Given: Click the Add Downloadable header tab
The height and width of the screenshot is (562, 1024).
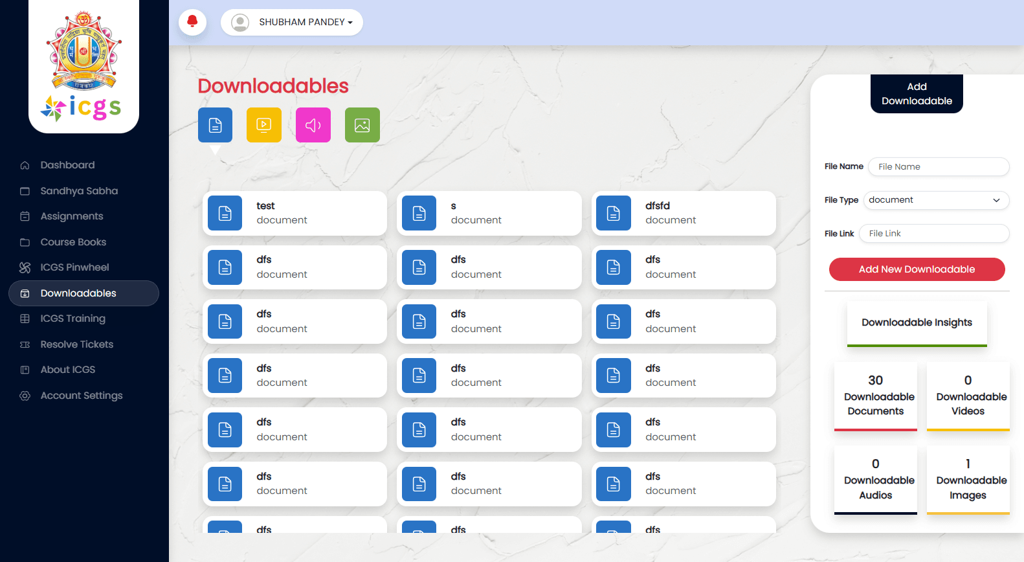Looking at the screenshot, I should coord(917,94).
